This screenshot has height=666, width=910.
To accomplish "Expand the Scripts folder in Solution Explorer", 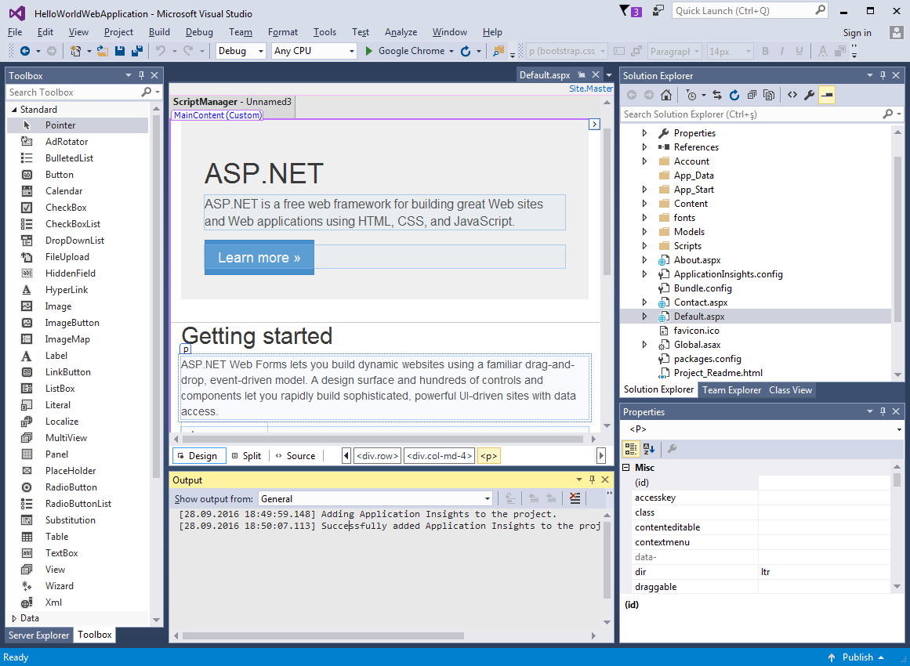I will point(644,246).
